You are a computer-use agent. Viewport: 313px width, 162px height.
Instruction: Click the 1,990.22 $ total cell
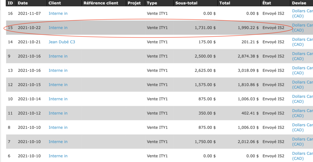(248, 28)
